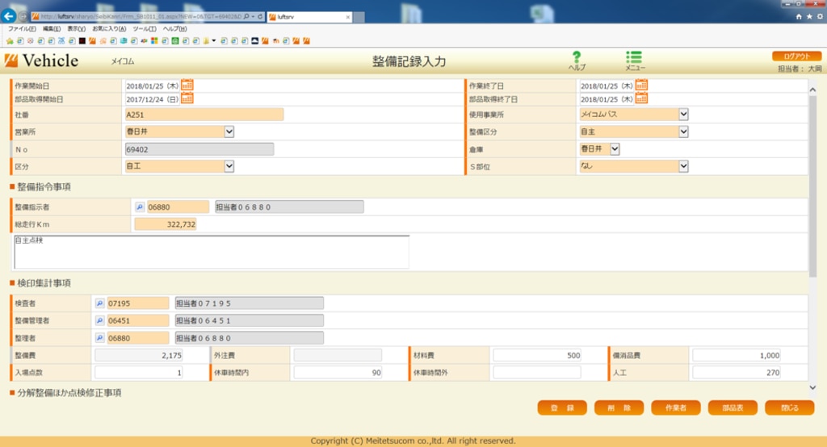827x447 pixels.
Task: Open calendar for 作業終了日 date
Action: (x=641, y=85)
